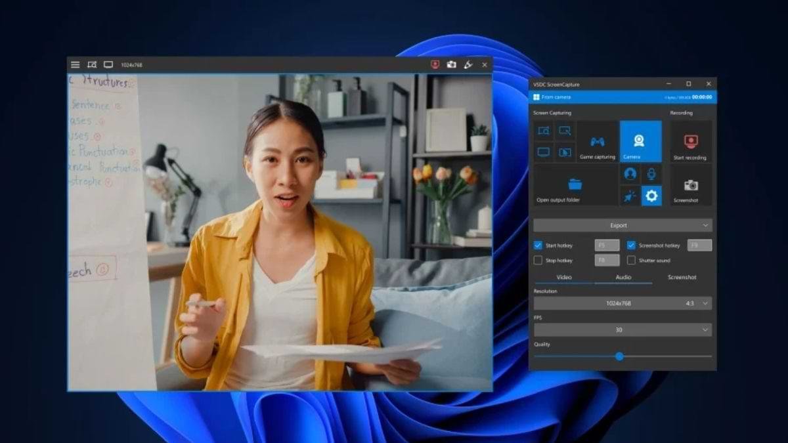The height and width of the screenshot is (443, 788).
Task: Toggle the cursor highlight icon tile
Action: point(630,196)
